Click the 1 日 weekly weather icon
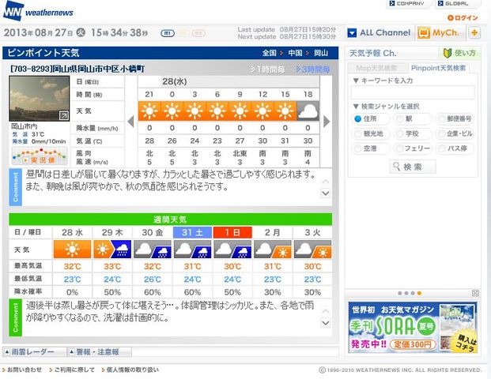Screen dimensions: 491x379 coord(232,250)
